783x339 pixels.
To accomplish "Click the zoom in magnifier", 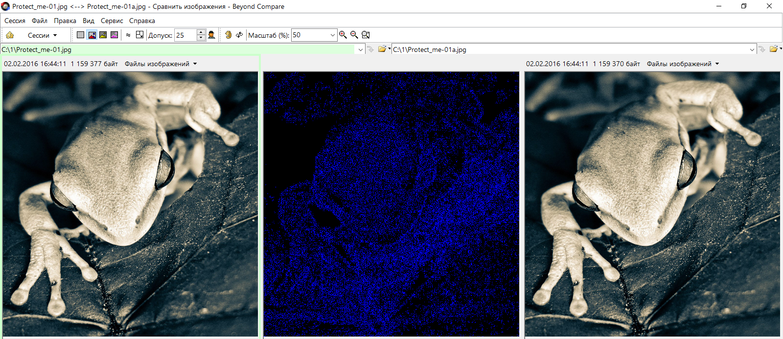I will (x=343, y=35).
